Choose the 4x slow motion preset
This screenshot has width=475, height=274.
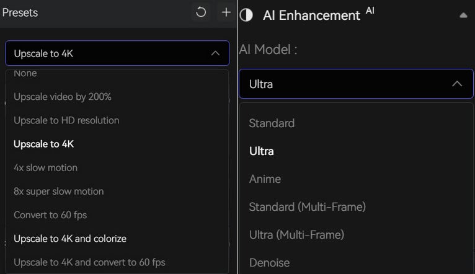46,167
